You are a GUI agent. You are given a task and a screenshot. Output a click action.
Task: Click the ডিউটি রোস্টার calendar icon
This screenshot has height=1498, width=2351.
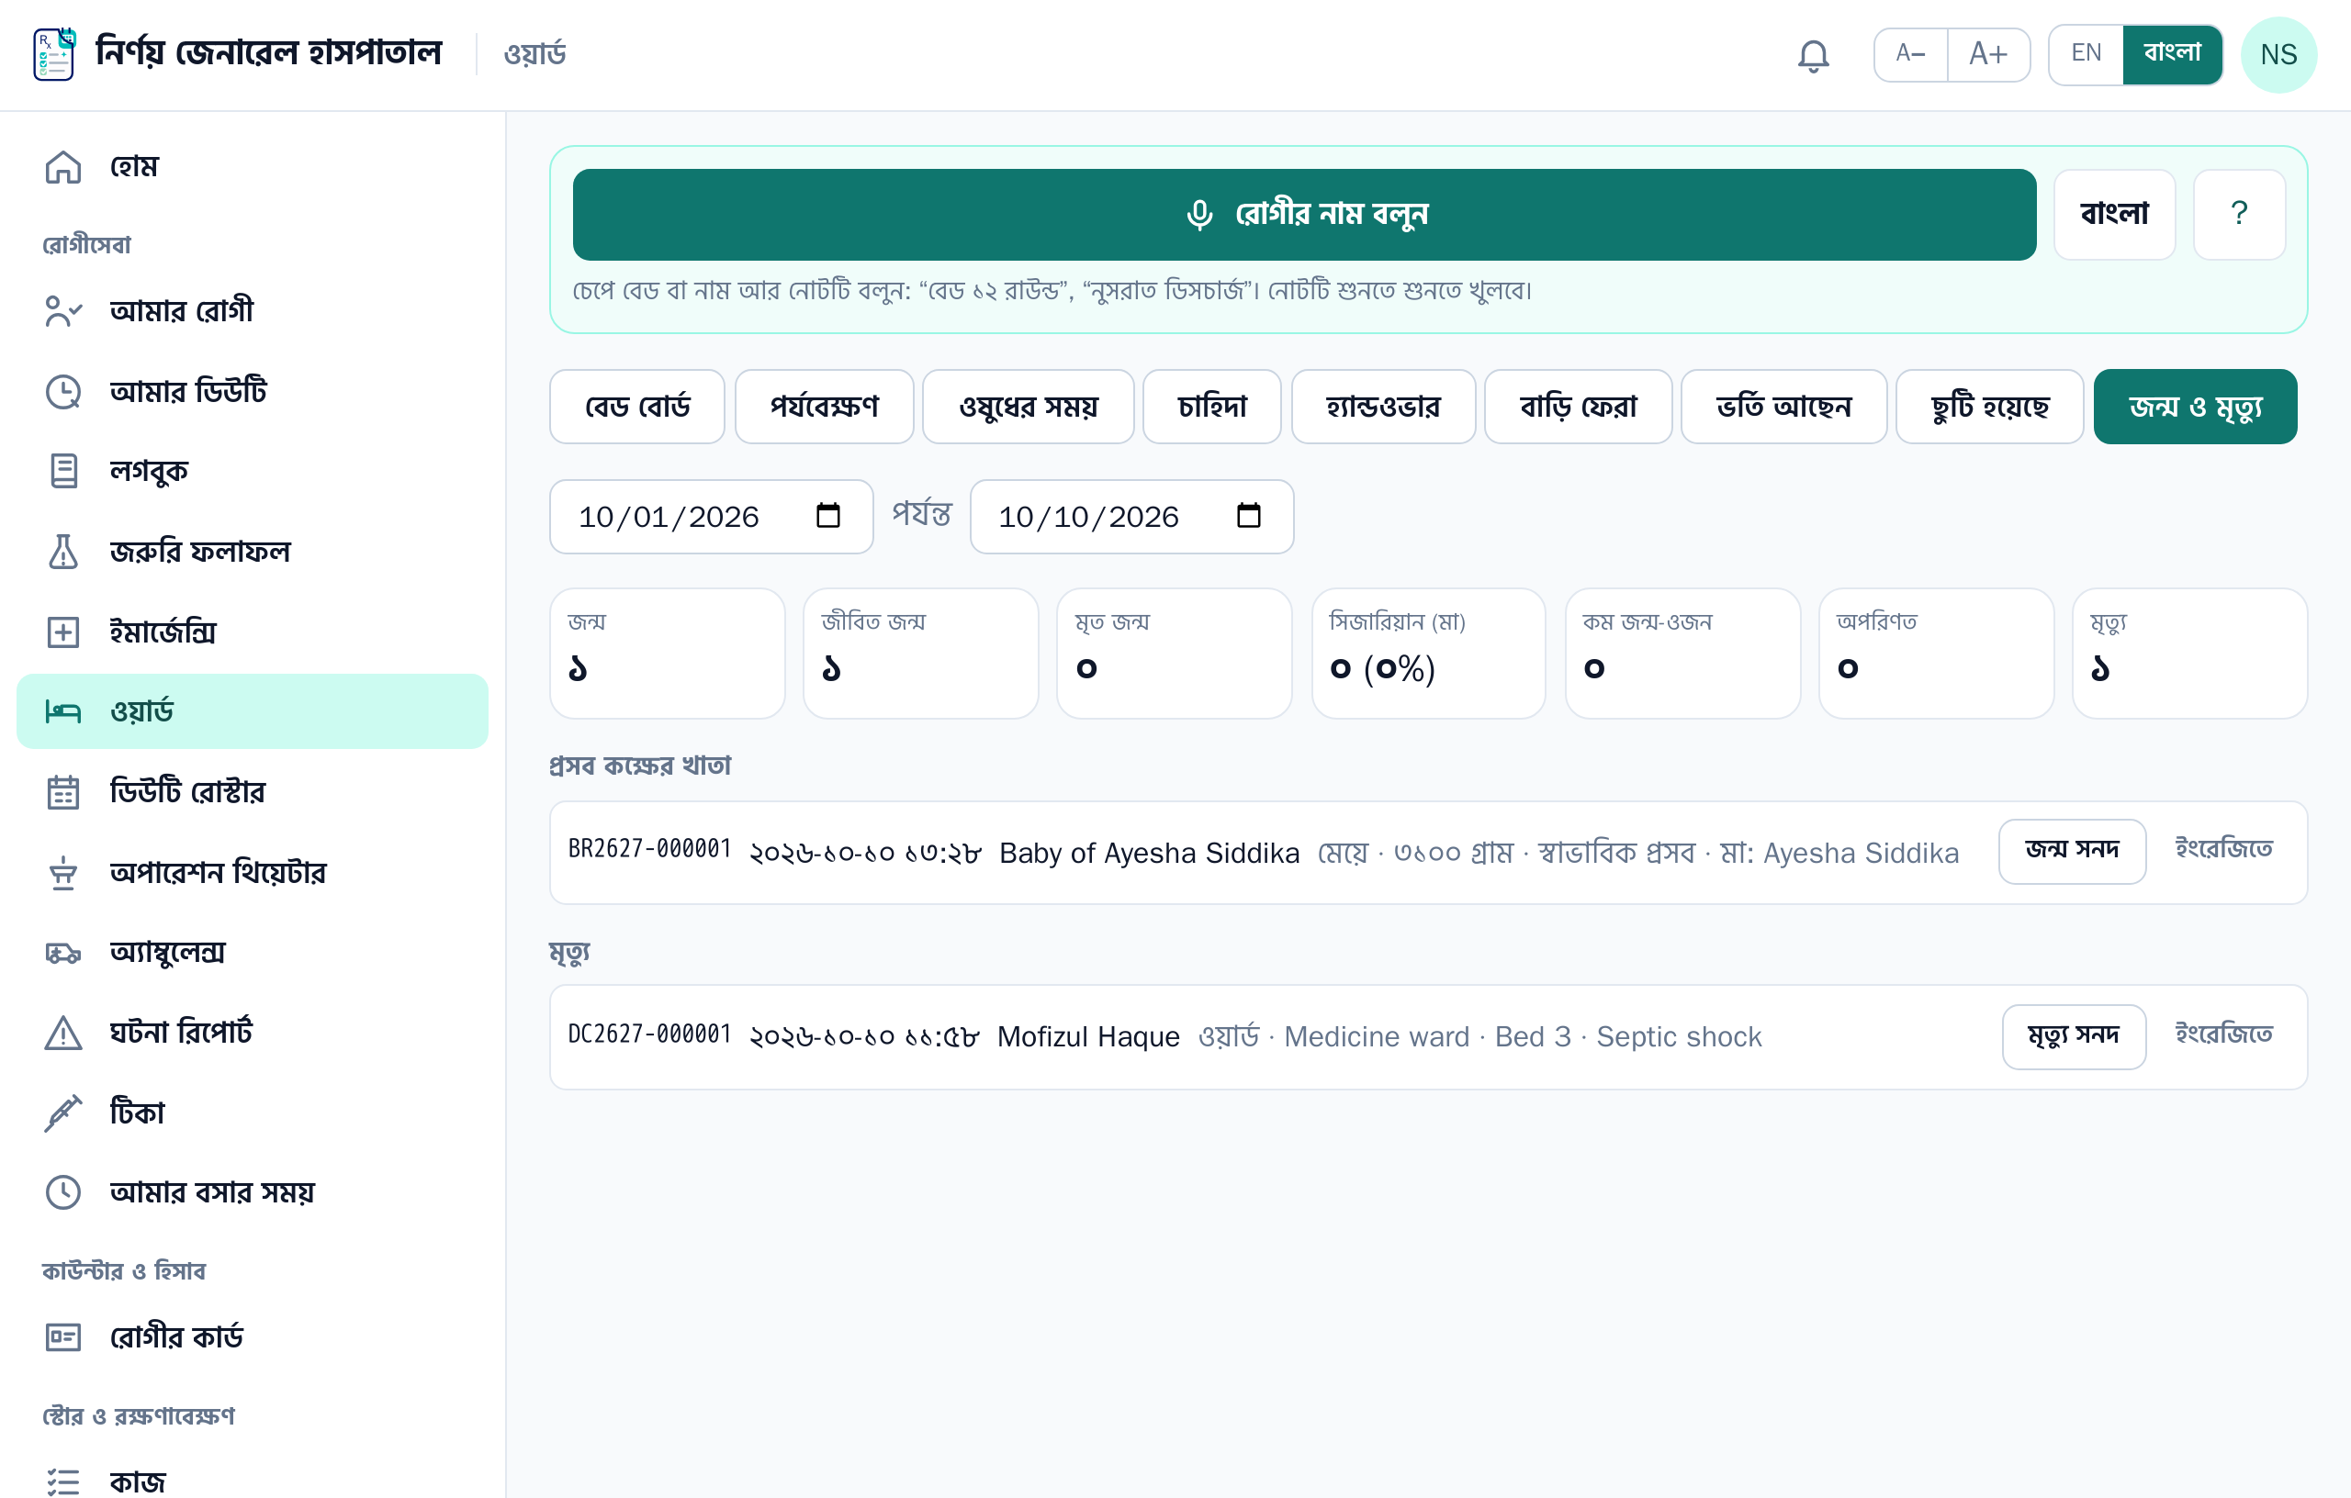63,791
